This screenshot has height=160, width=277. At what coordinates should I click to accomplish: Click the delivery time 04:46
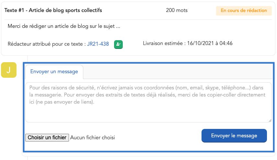click(x=226, y=43)
